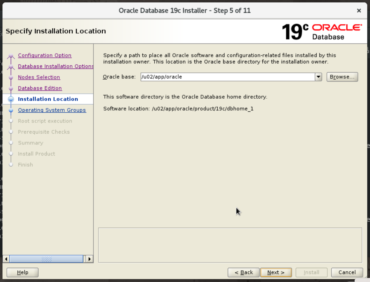Click the Database Installation Options step marker
Image resolution: width=370 pixels, height=282 pixels.
(x=11, y=67)
